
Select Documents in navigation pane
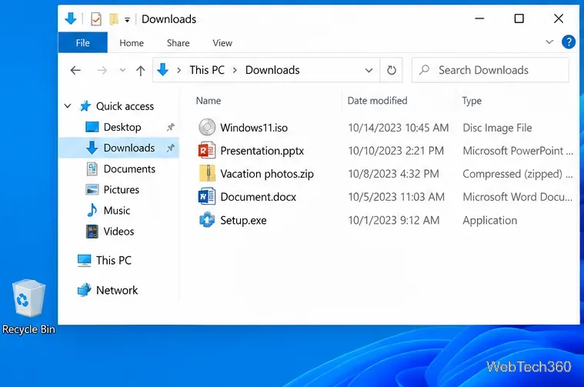tap(129, 168)
